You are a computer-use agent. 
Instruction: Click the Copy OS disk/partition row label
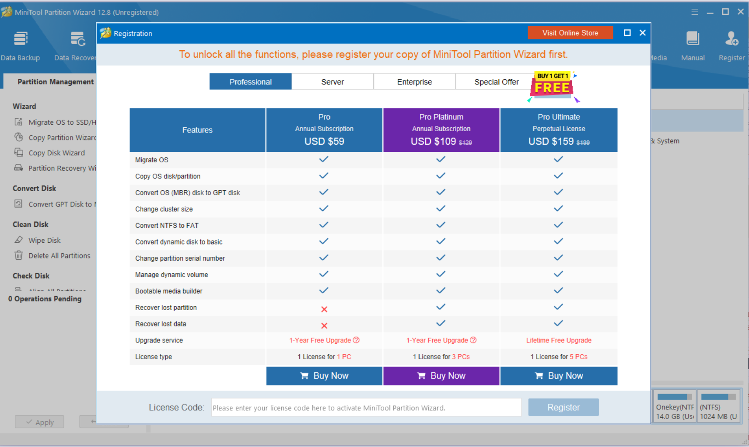pos(168,176)
